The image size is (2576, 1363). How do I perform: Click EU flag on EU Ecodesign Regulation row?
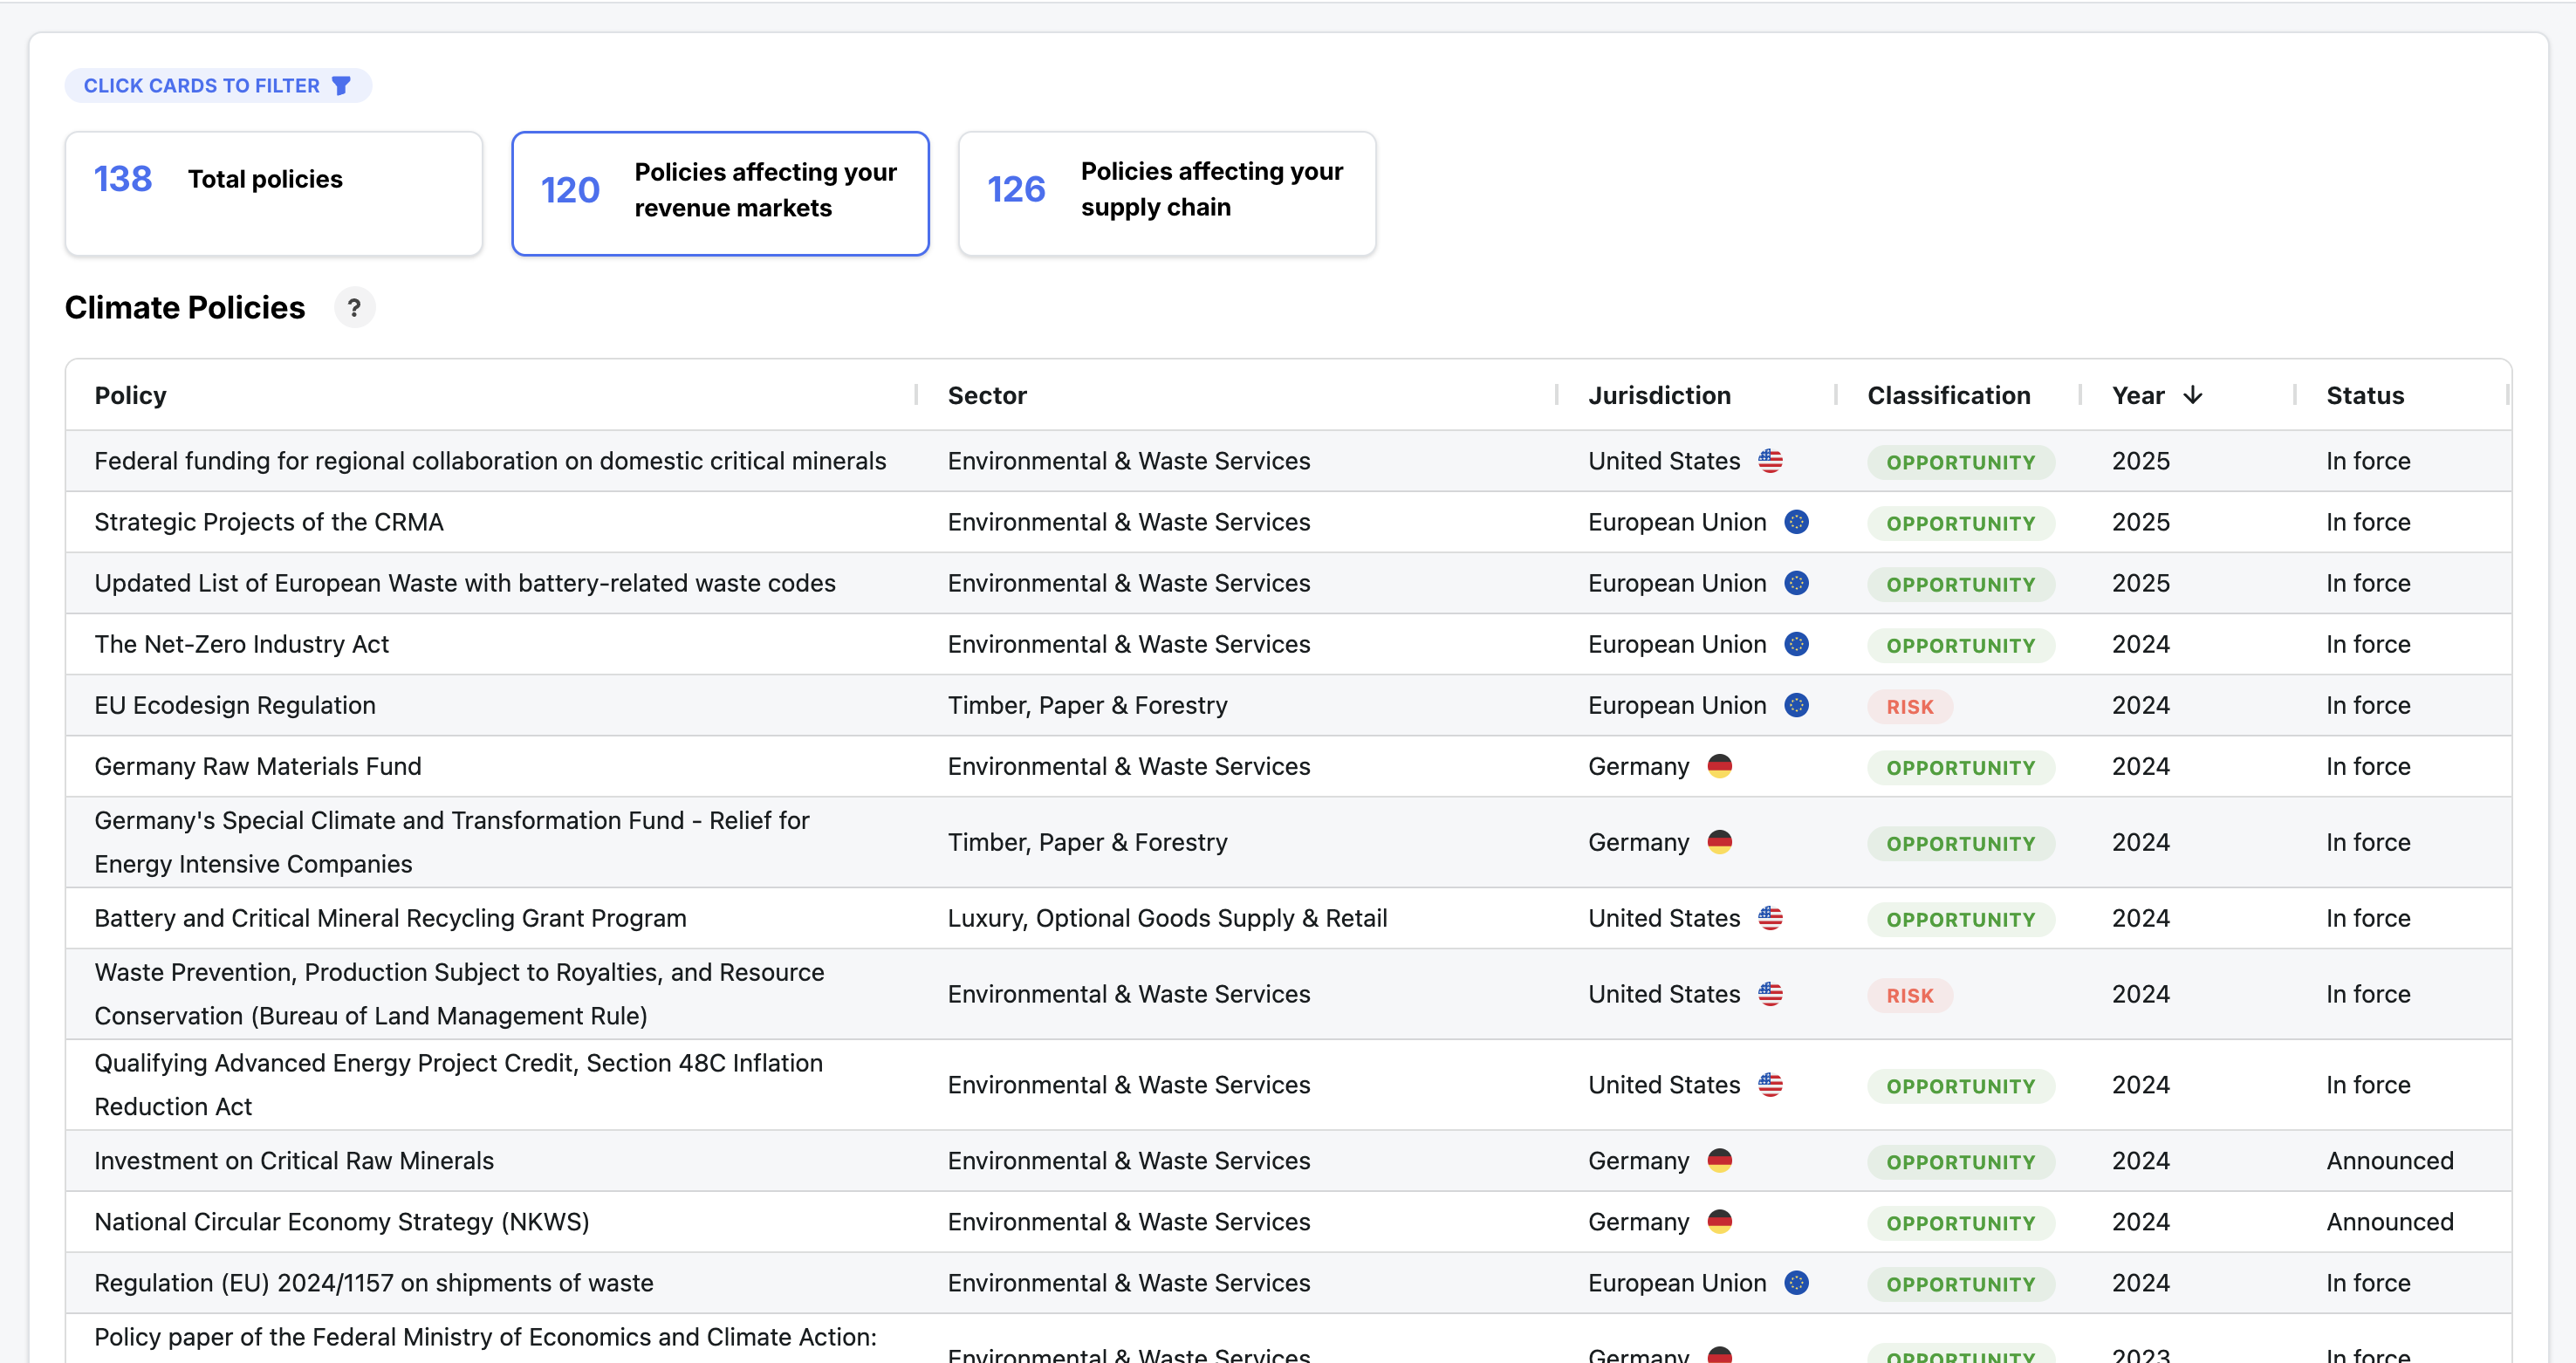pos(1796,705)
